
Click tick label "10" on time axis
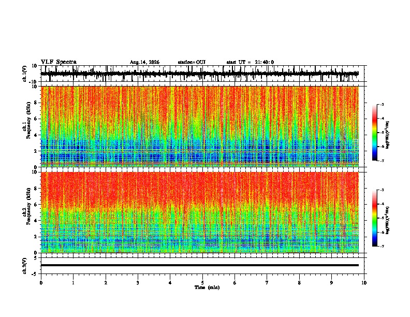tap(364, 283)
